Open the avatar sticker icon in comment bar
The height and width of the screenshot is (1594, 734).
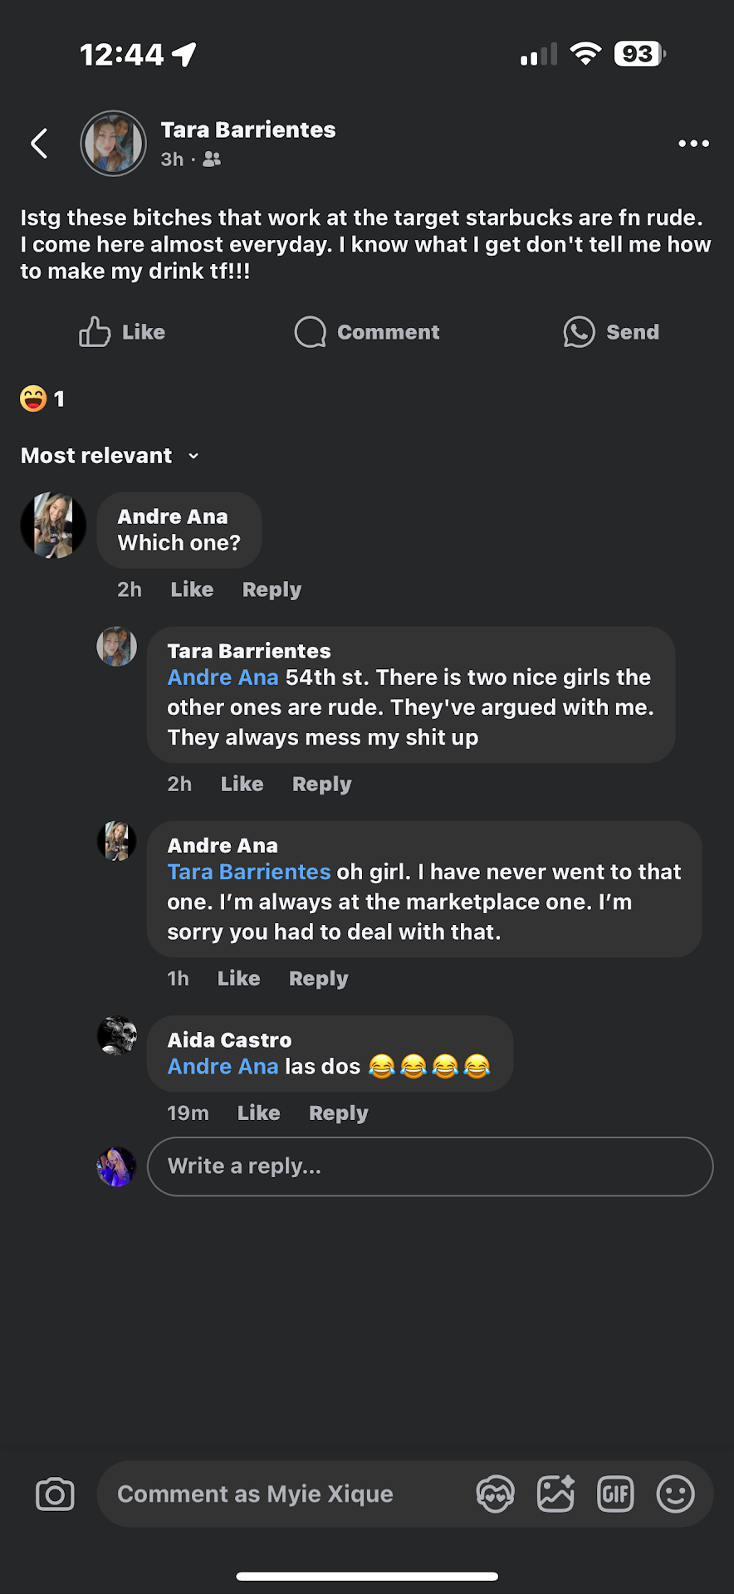click(x=496, y=1494)
